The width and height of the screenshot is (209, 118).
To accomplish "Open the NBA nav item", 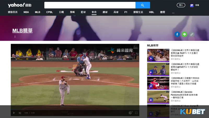I will [x=26, y=12].
